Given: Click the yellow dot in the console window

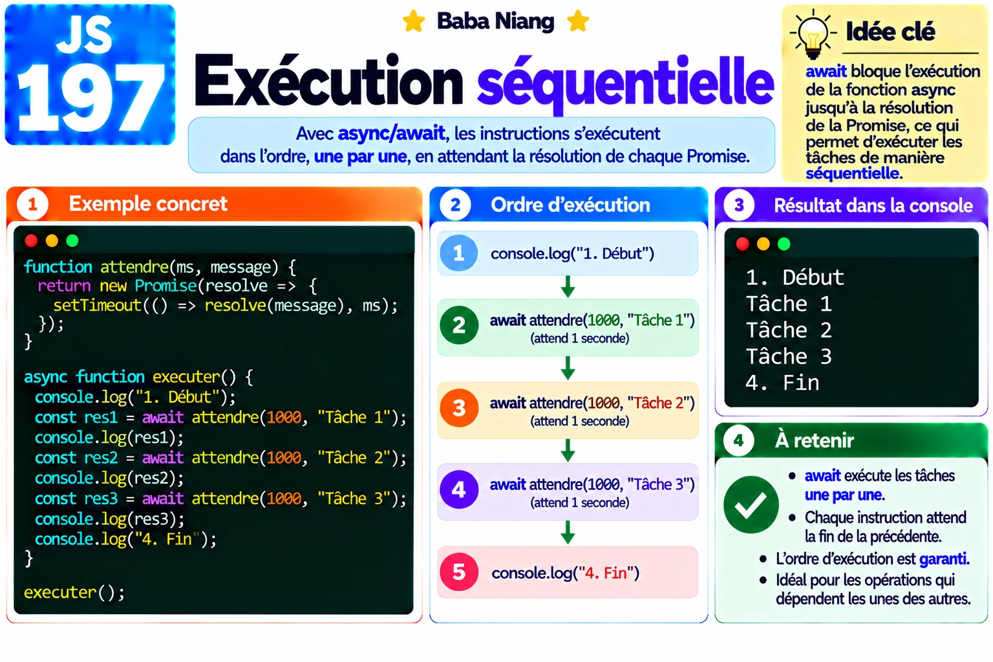Looking at the screenshot, I should [x=763, y=244].
